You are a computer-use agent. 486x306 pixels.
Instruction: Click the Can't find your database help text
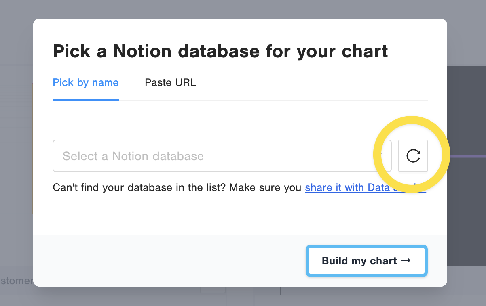point(177,188)
